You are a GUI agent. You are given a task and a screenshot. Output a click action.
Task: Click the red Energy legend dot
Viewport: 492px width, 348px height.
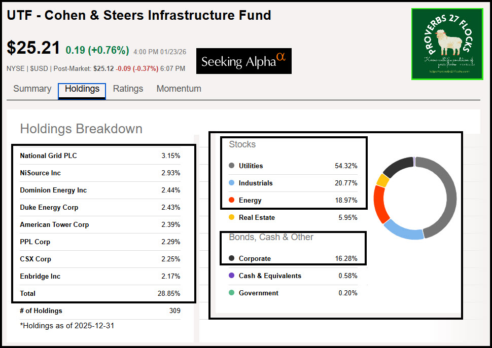231,200
